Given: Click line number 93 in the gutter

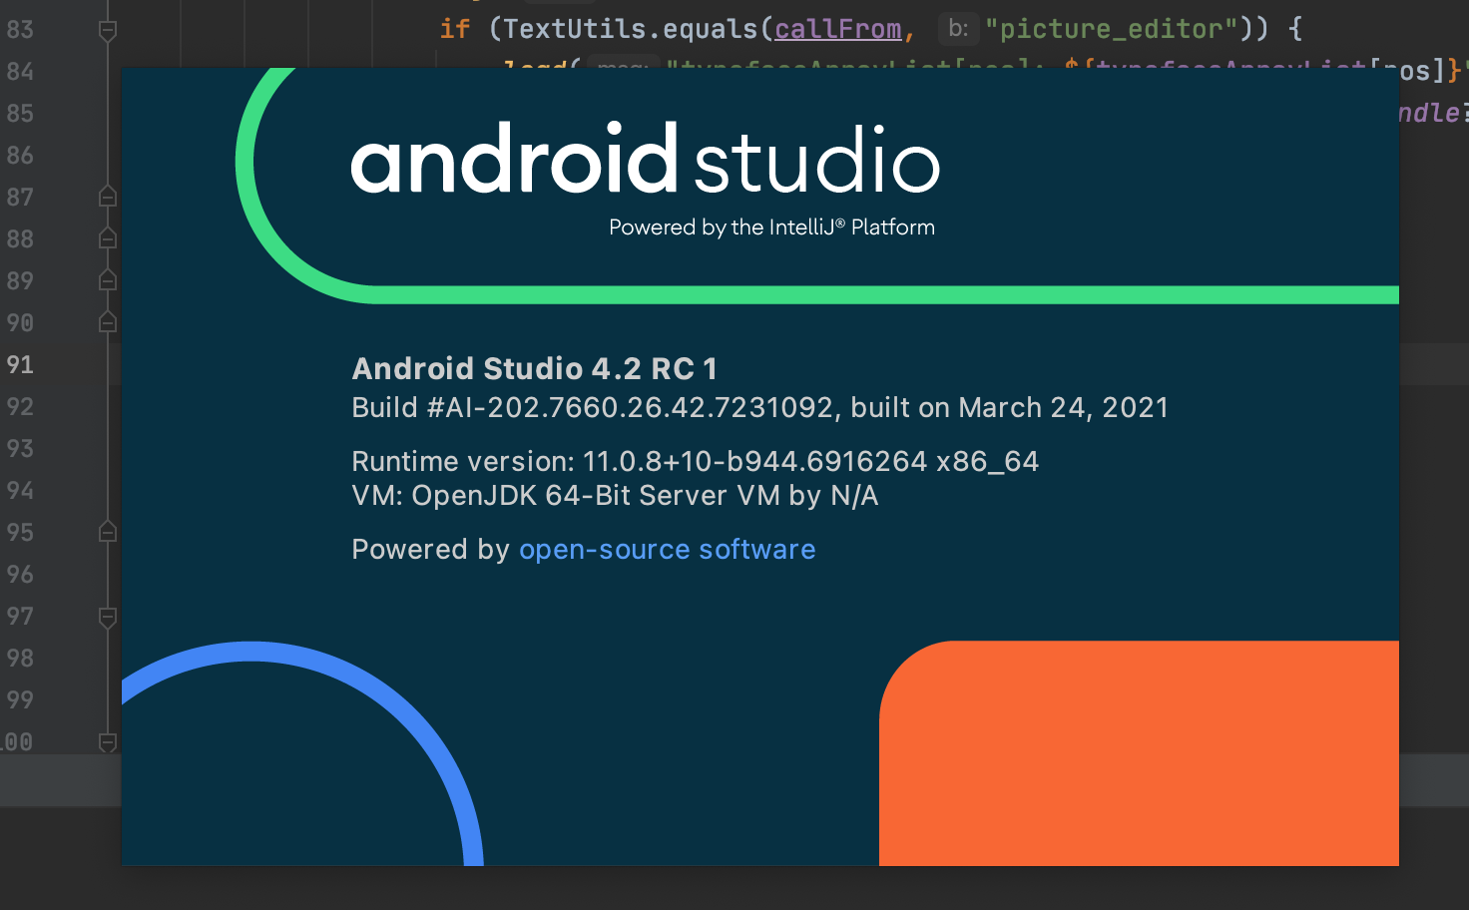Looking at the screenshot, I should tap(20, 448).
